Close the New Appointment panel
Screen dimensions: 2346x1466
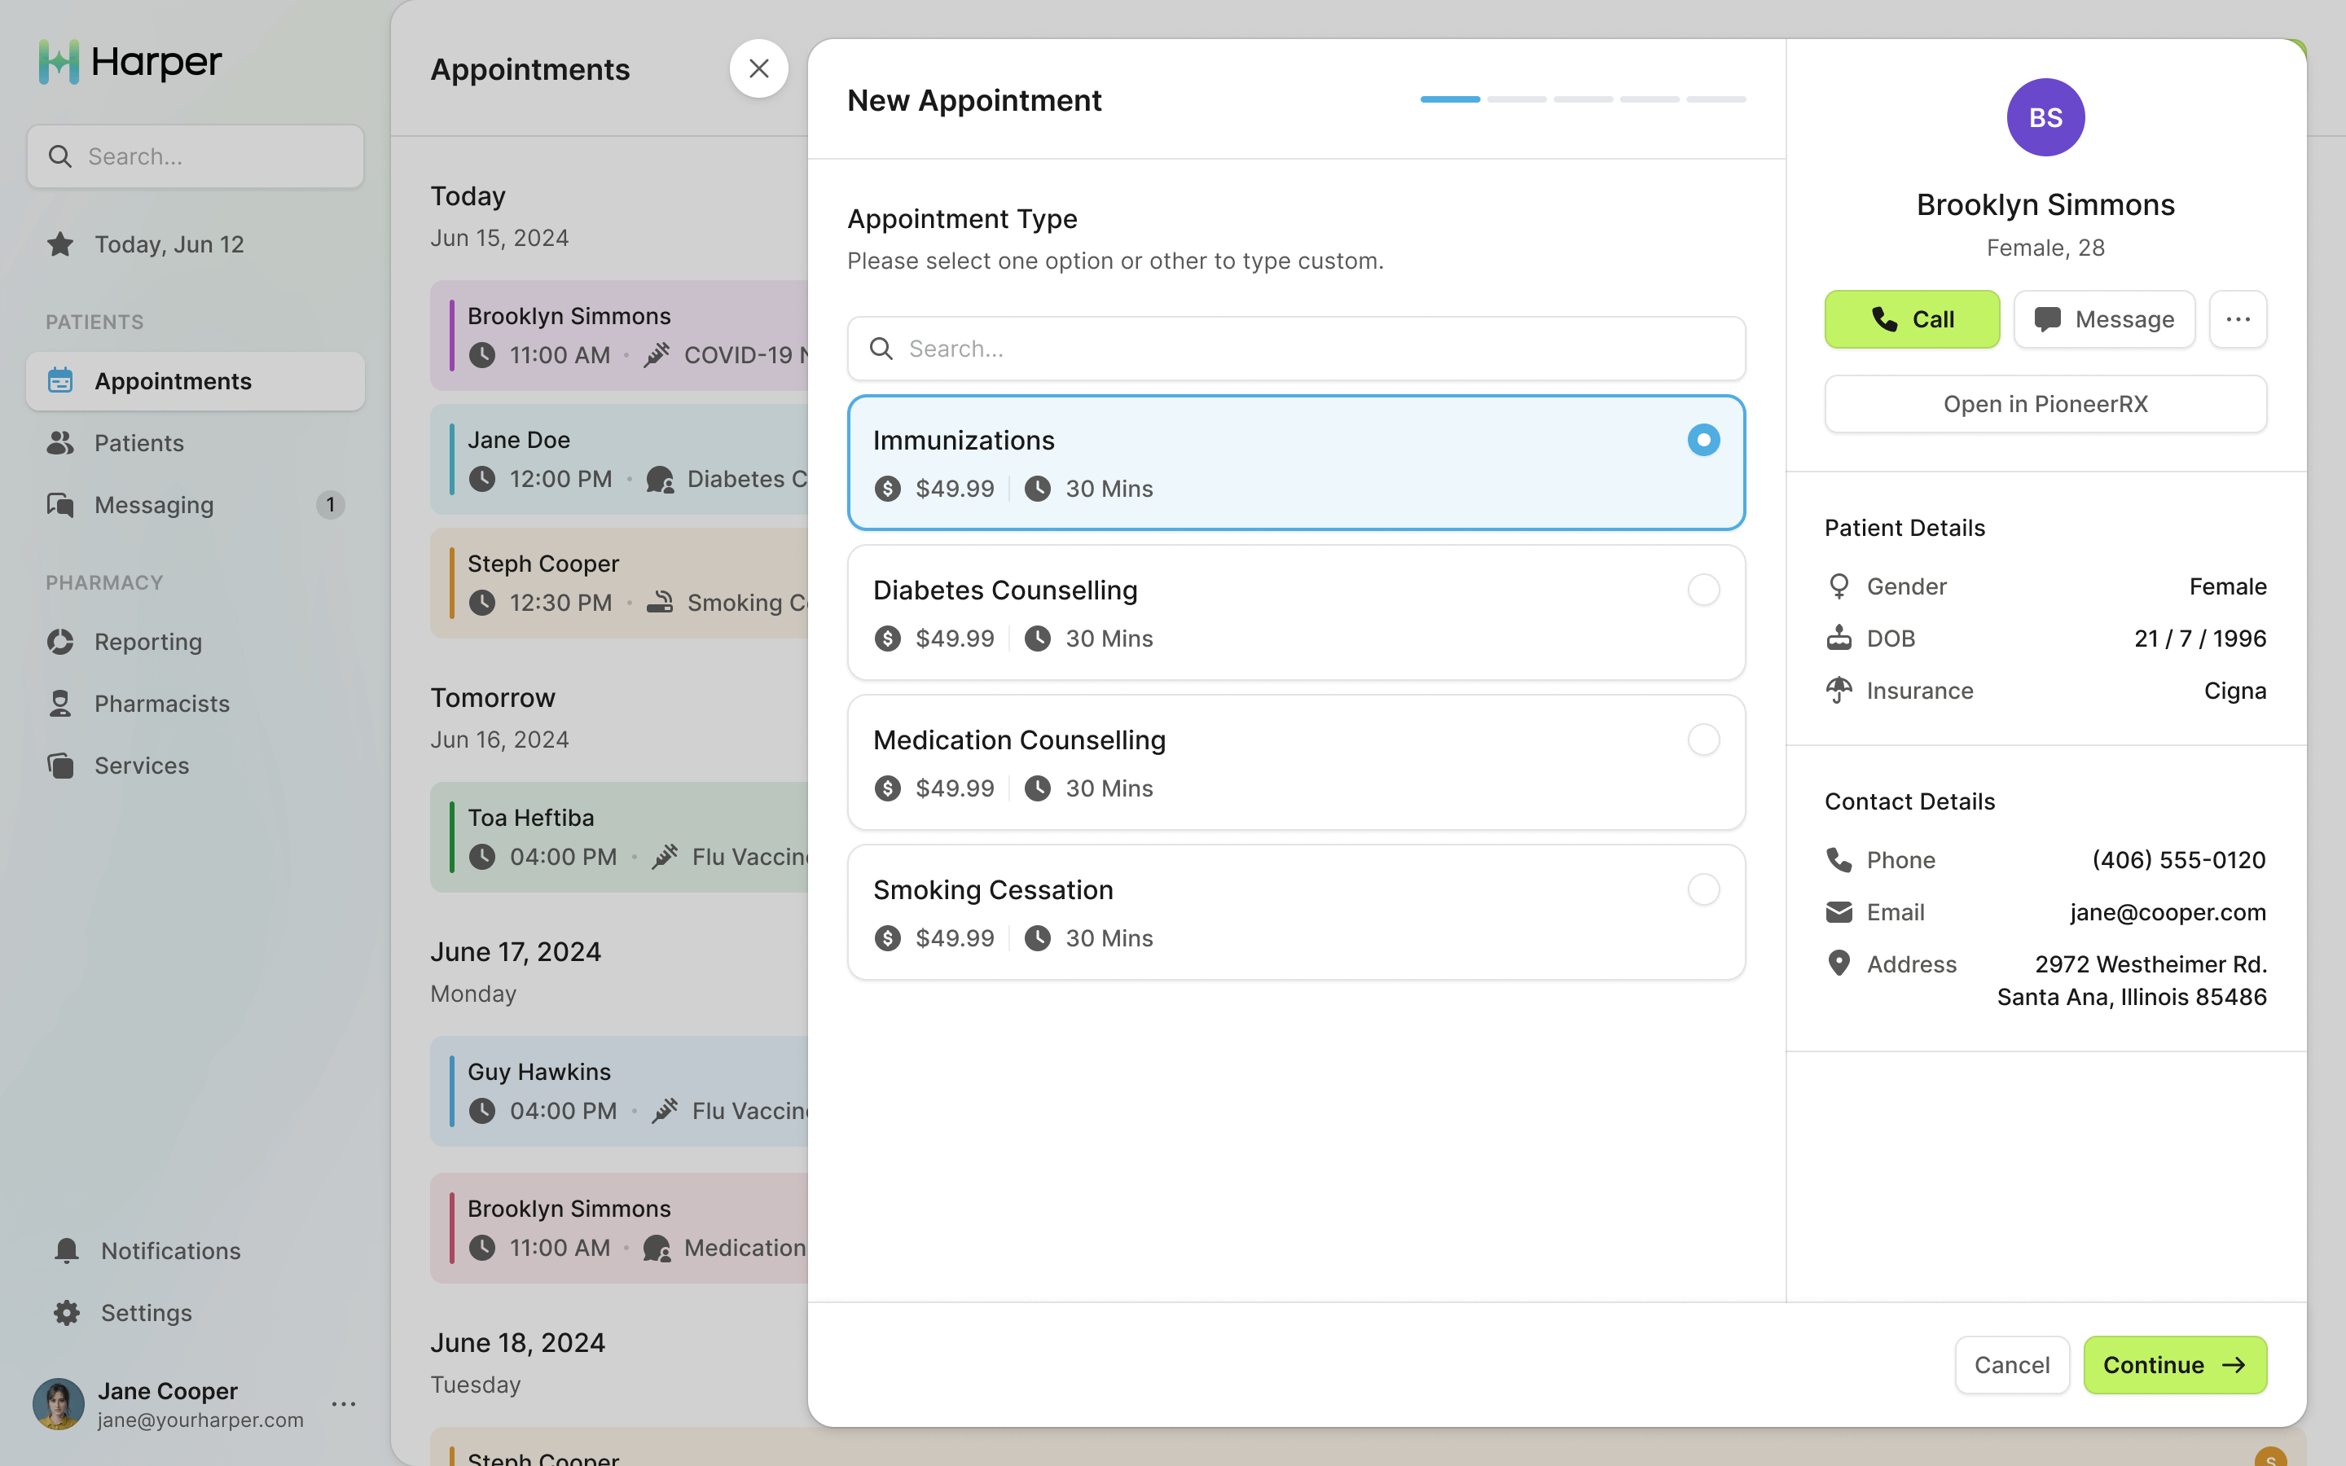tap(758, 69)
